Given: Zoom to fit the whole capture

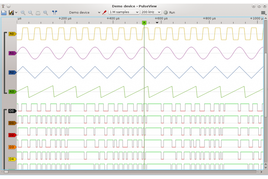Looking at the screenshot, I should 38,13.
